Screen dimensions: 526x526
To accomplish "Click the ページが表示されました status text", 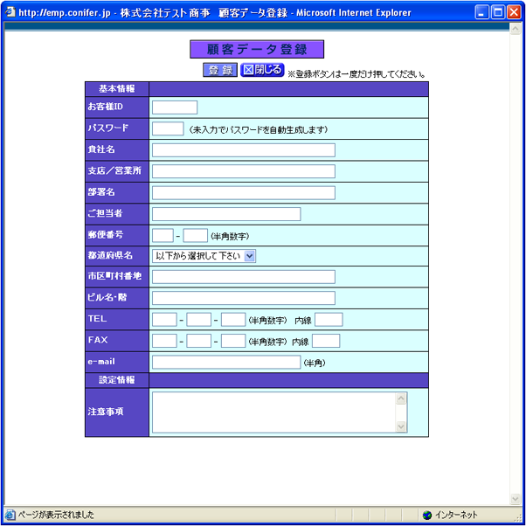I will (56, 515).
